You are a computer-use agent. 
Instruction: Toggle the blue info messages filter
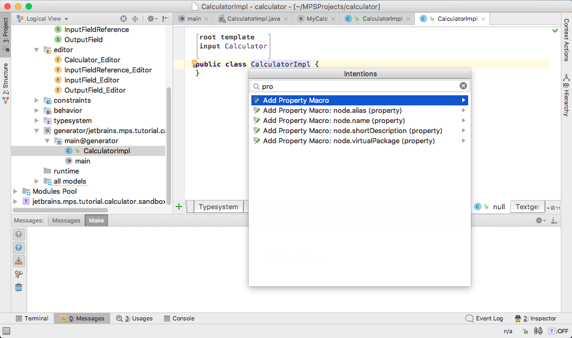19,248
